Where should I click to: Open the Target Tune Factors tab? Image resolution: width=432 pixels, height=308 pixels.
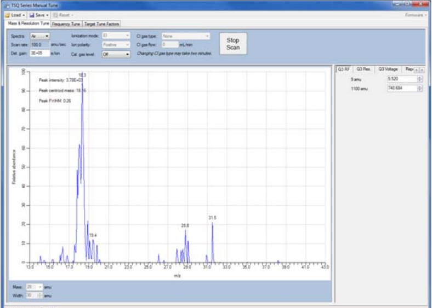pos(101,24)
